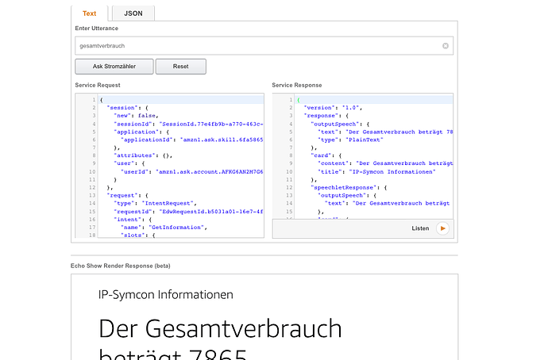Click the "type": "IntentRequest" line
Viewport: 548px width, 360px height.
point(155,203)
